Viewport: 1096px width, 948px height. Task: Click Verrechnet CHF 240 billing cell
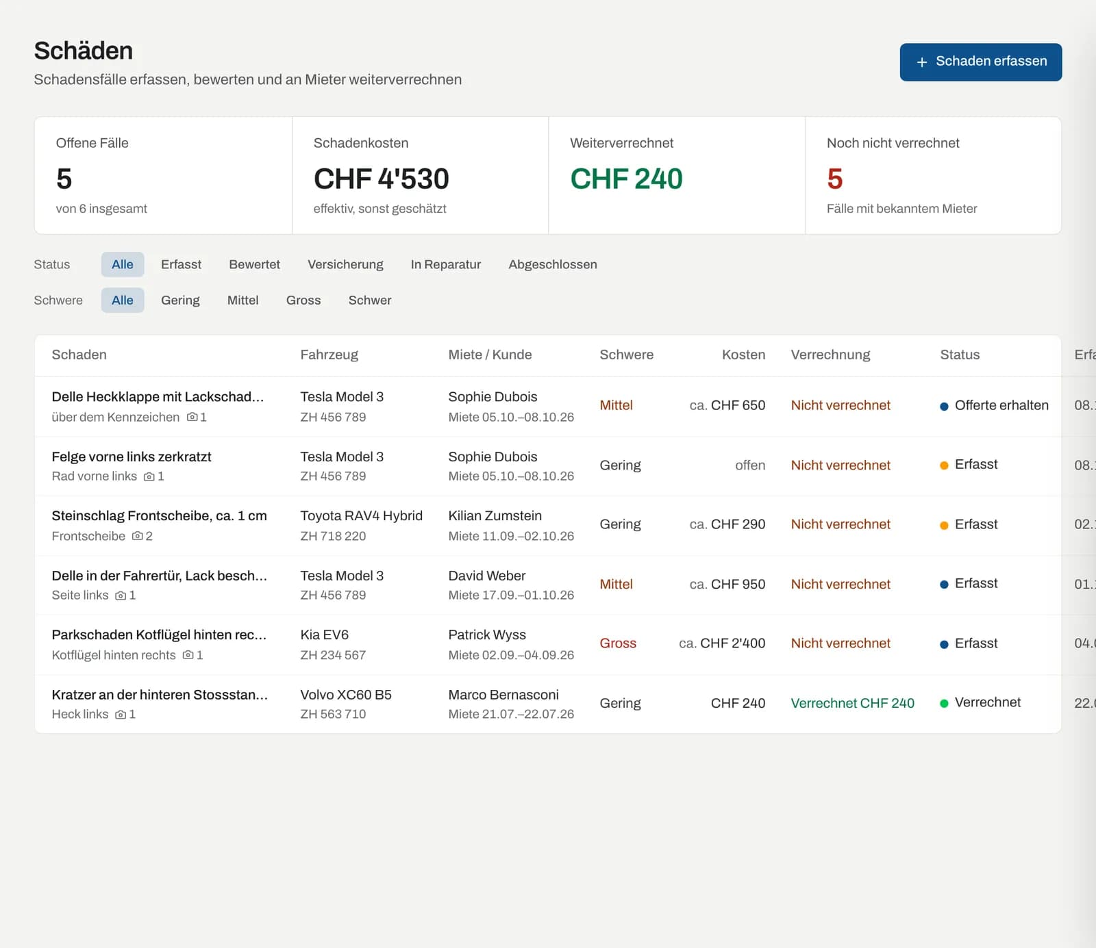pos(852,703)
